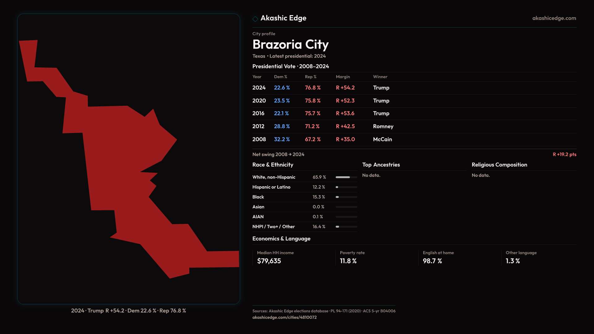Click the Hispanic or Latino label
This screenshot has height=334, width=594.
[271, 187]
